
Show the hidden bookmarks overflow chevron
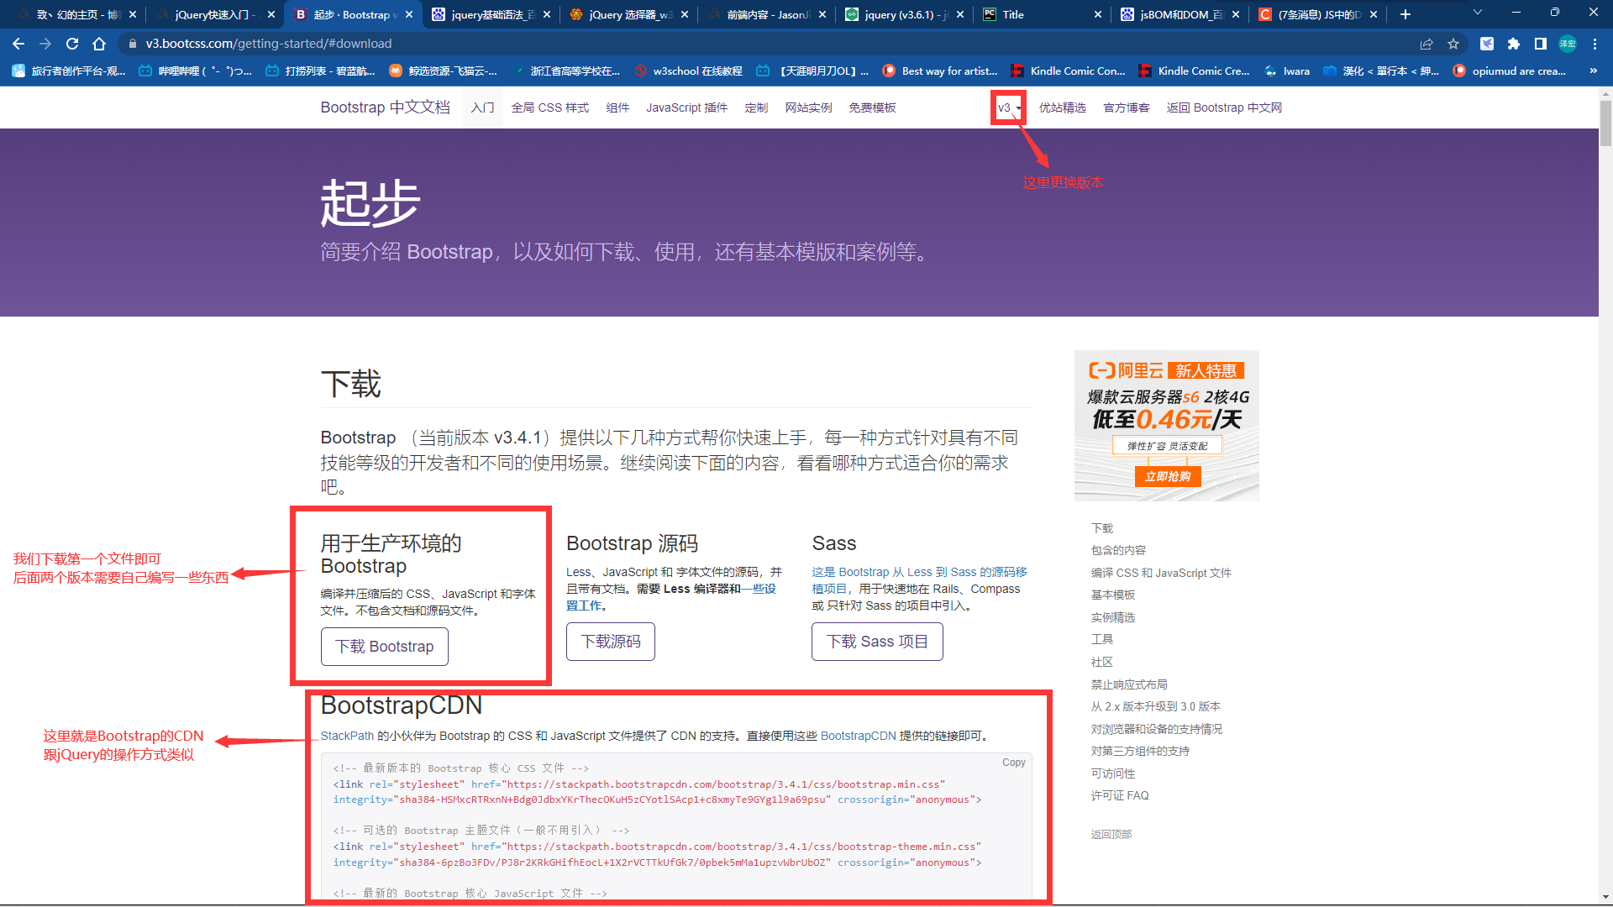click(x=1593, y=71)
